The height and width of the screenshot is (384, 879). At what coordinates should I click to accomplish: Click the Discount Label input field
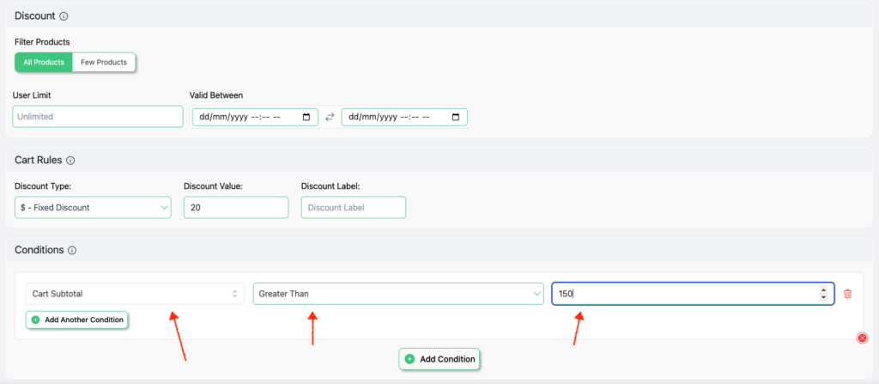(354, 207)
